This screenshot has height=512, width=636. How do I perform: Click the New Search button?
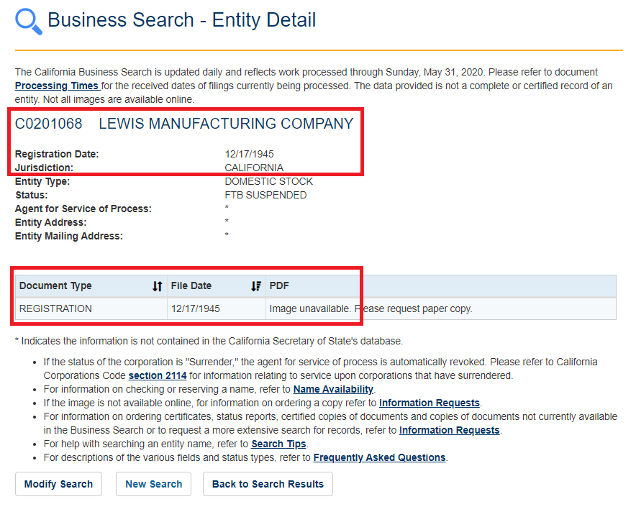[153, 484]
